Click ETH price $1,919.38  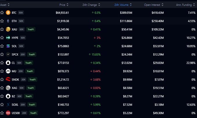pos(63,21)
